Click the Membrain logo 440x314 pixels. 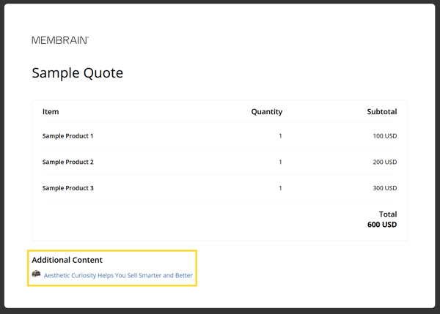(60, 40)
